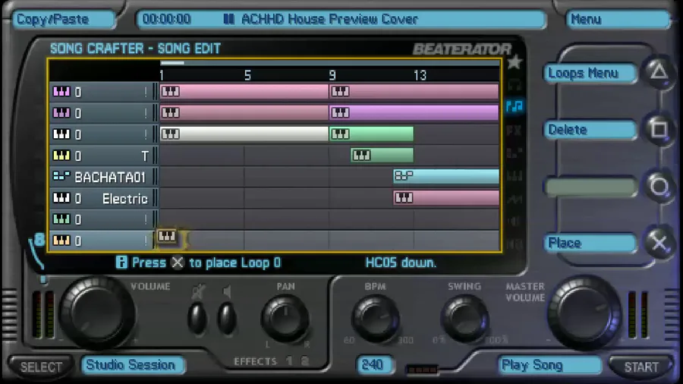
Task: Click the SELECT button
Action: coord(42,367)
